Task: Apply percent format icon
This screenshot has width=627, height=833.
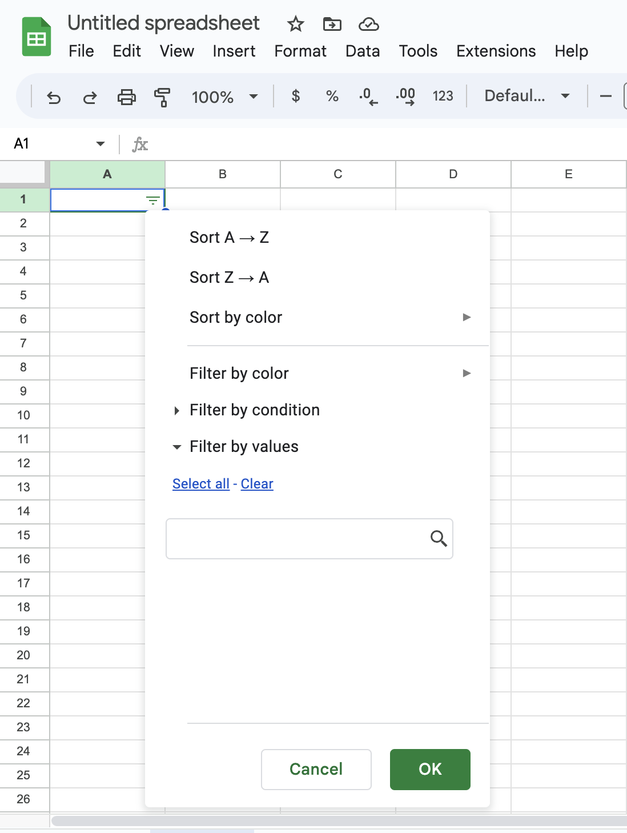Action: (332, 96)
